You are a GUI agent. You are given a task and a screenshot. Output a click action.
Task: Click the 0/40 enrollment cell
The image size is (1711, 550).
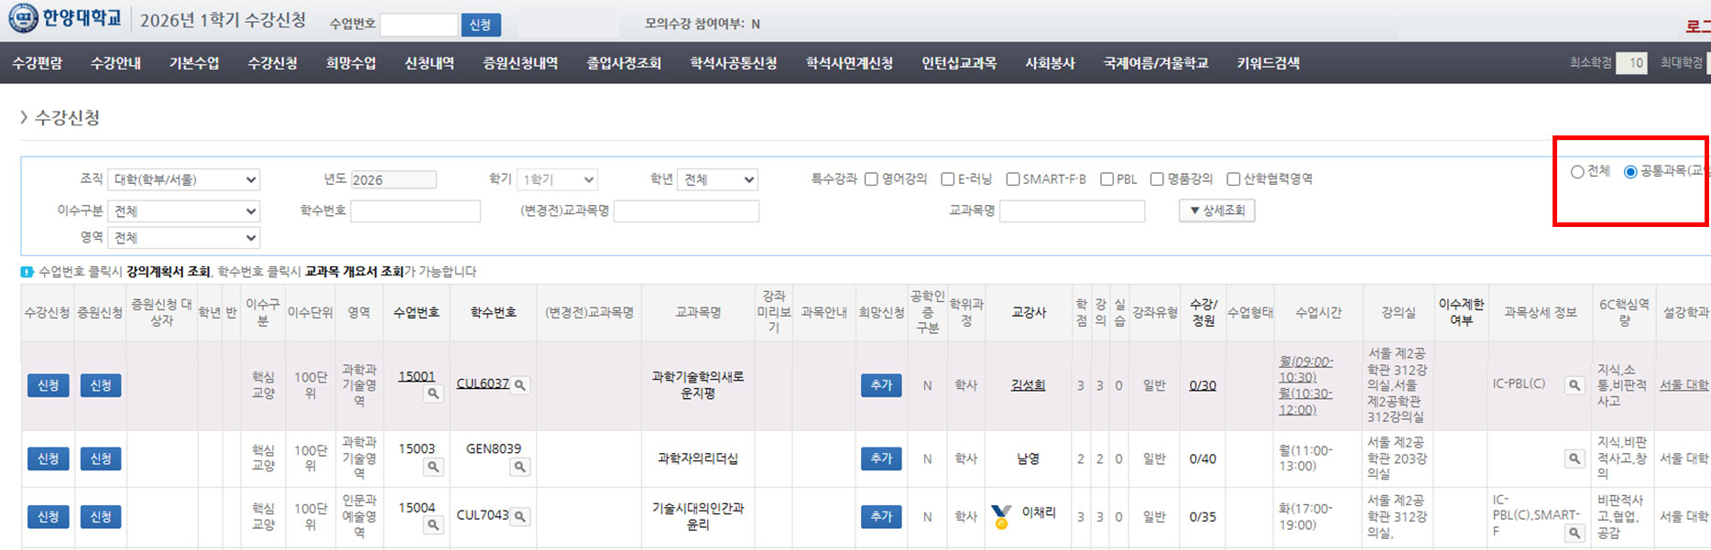(x=1203, y=458)
